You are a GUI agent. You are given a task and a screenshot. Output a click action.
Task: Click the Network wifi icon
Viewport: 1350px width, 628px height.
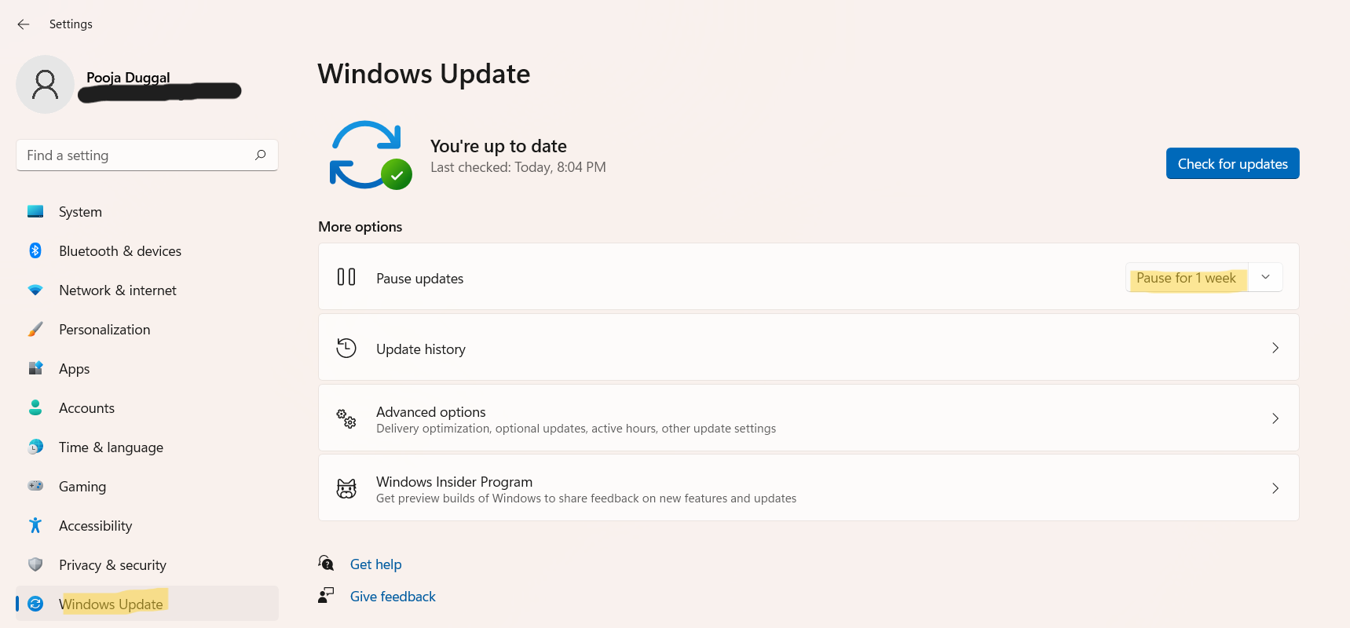[35, 290]
